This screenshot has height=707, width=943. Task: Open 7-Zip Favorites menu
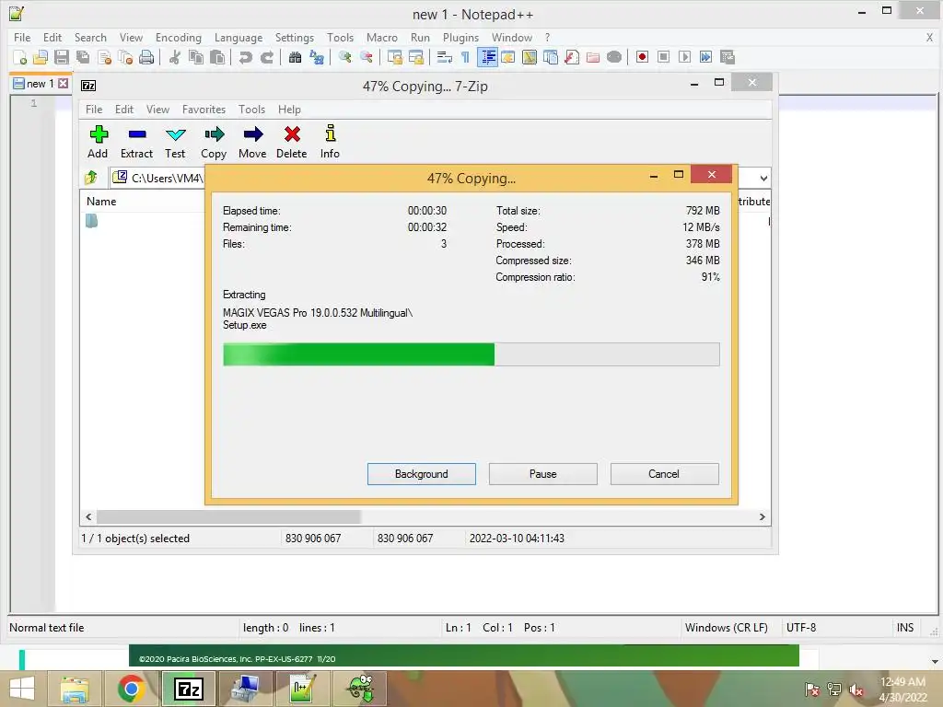click(204, 110)
